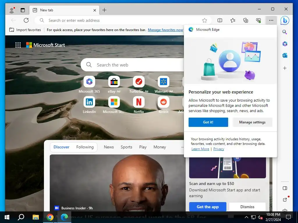Screen dimensions: 298x223
Task: Open the Split screen icon
Action: 220,20
